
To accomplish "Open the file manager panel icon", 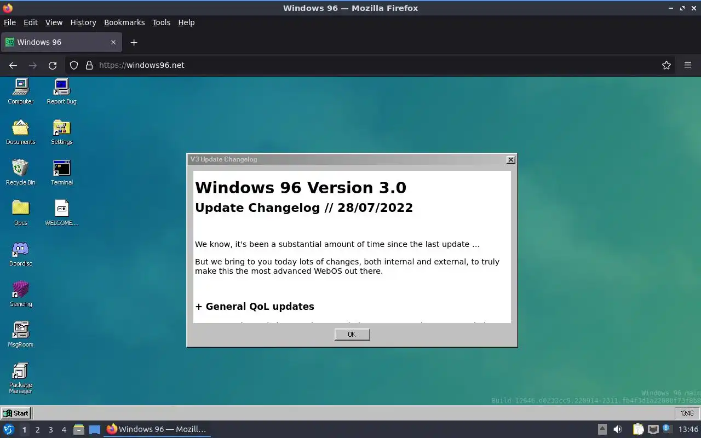I will click(79, 429).
